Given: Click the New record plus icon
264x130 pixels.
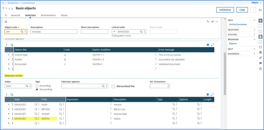Looking at the screenshot, I should 260,21.
